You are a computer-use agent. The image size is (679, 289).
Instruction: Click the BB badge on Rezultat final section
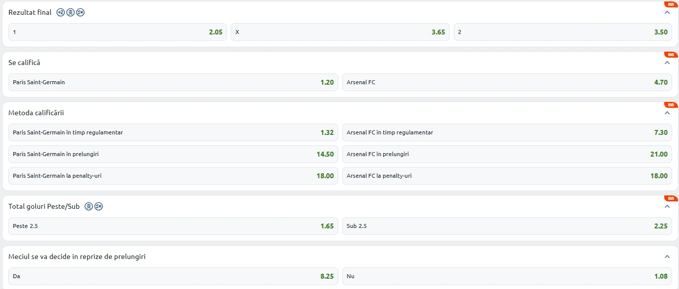click(x=671, y=4)
